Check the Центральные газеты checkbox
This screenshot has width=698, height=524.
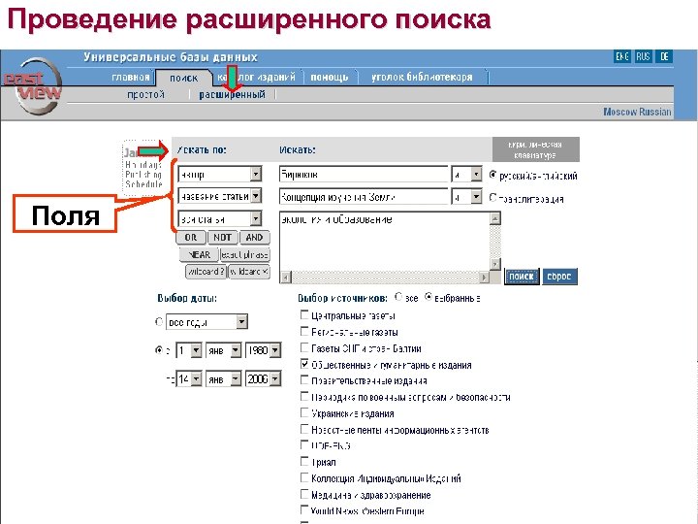pyautogui.click(x=304, y=315)
